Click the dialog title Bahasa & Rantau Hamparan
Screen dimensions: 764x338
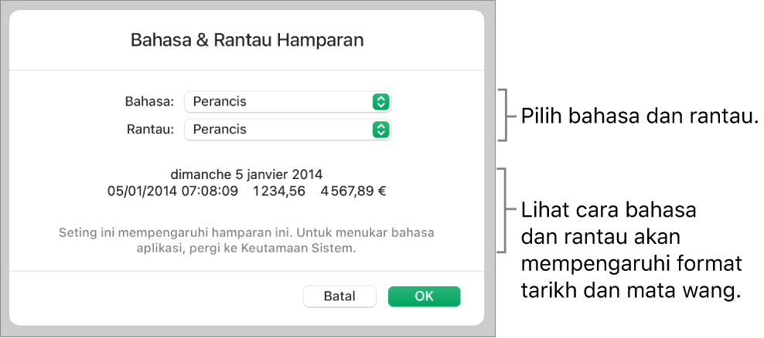[x=247, y=39]
